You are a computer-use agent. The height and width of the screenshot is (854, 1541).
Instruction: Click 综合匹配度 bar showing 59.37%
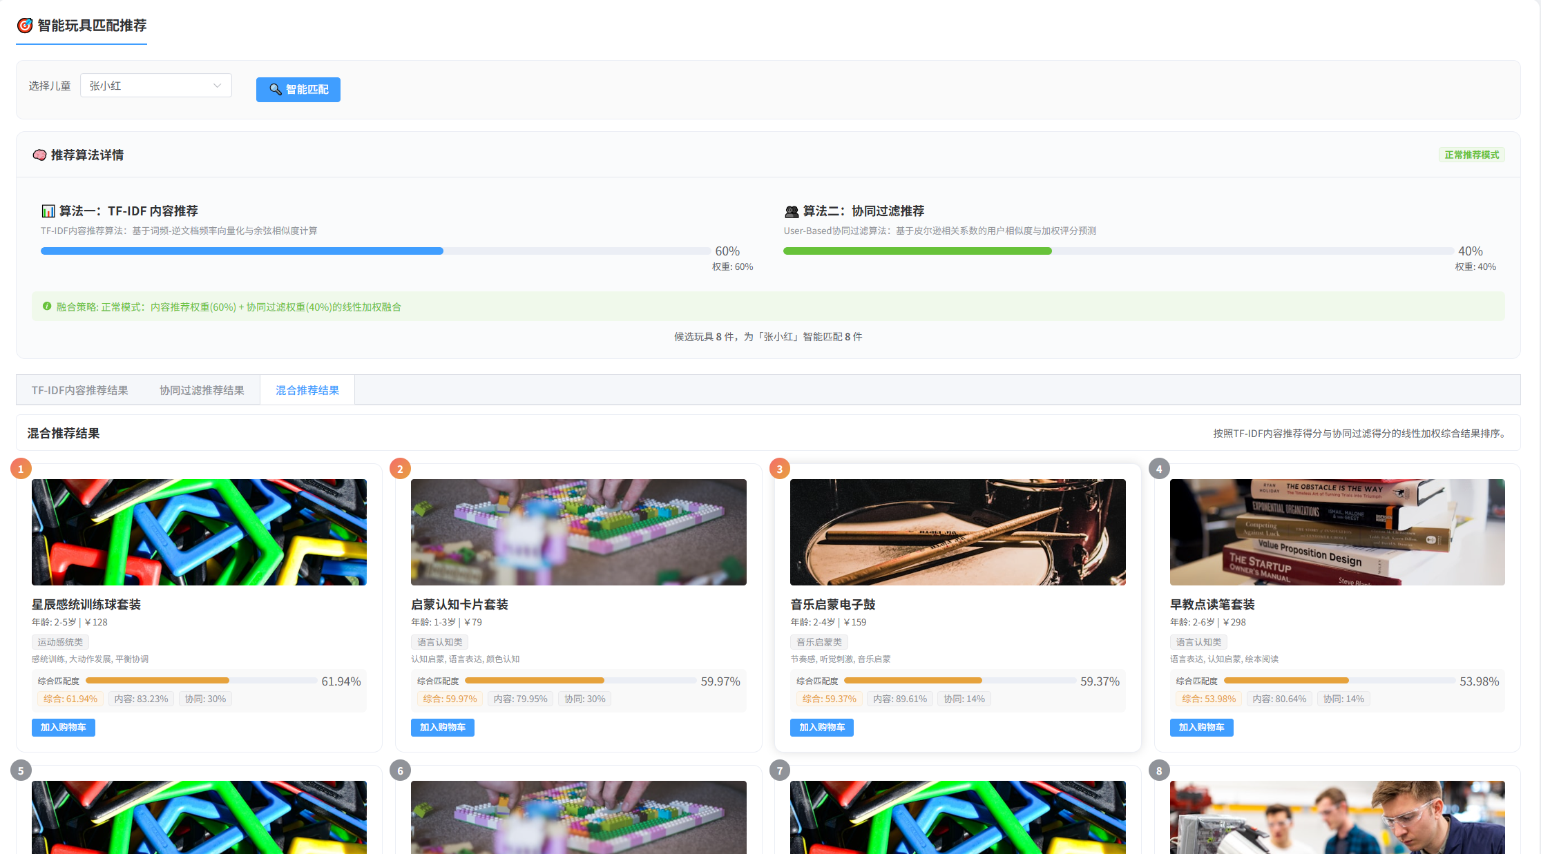pos(960,681)
